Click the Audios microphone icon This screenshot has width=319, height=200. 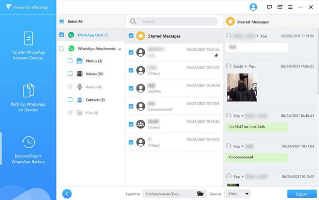80,87
